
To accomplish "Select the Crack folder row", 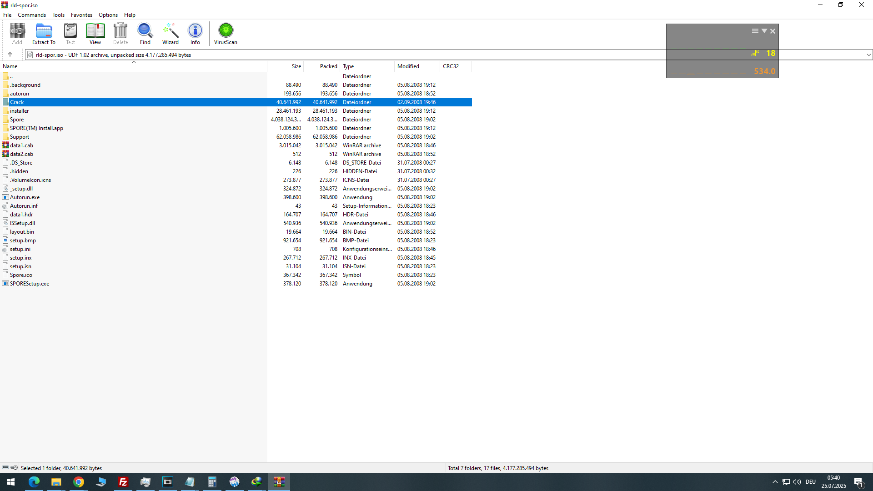I will click(236, 102).
